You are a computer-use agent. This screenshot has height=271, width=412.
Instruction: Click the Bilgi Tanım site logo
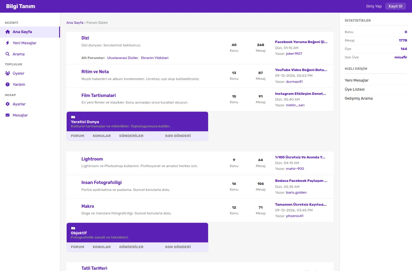point(21,6)
